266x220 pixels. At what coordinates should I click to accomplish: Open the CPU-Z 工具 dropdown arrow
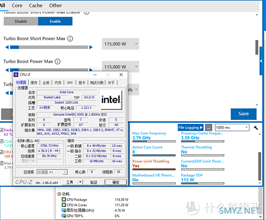[x=80, y=182]
